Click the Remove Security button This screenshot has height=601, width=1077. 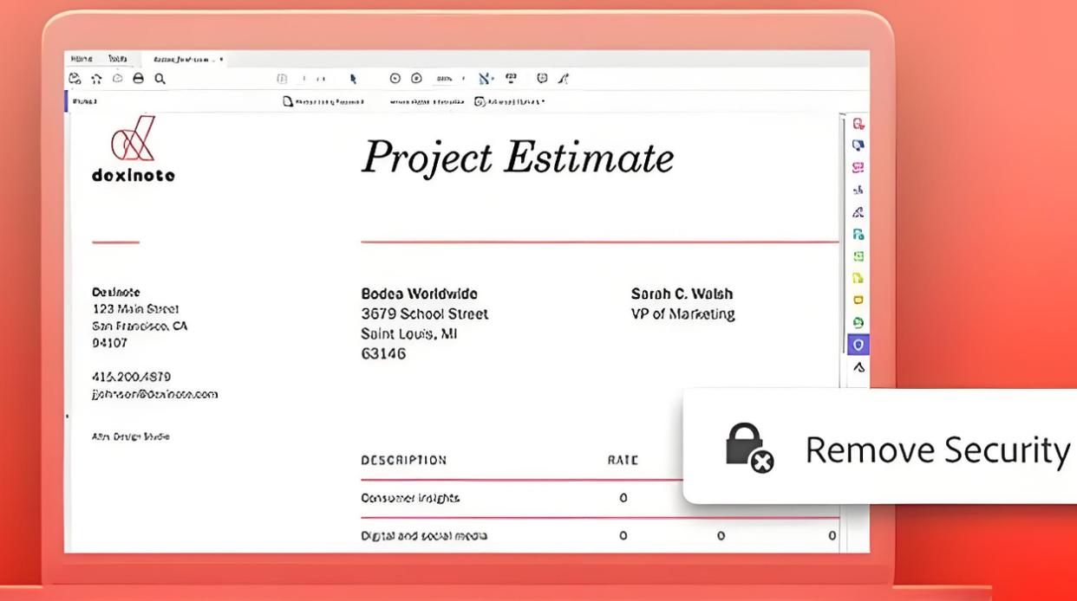(x=897, y=450)
